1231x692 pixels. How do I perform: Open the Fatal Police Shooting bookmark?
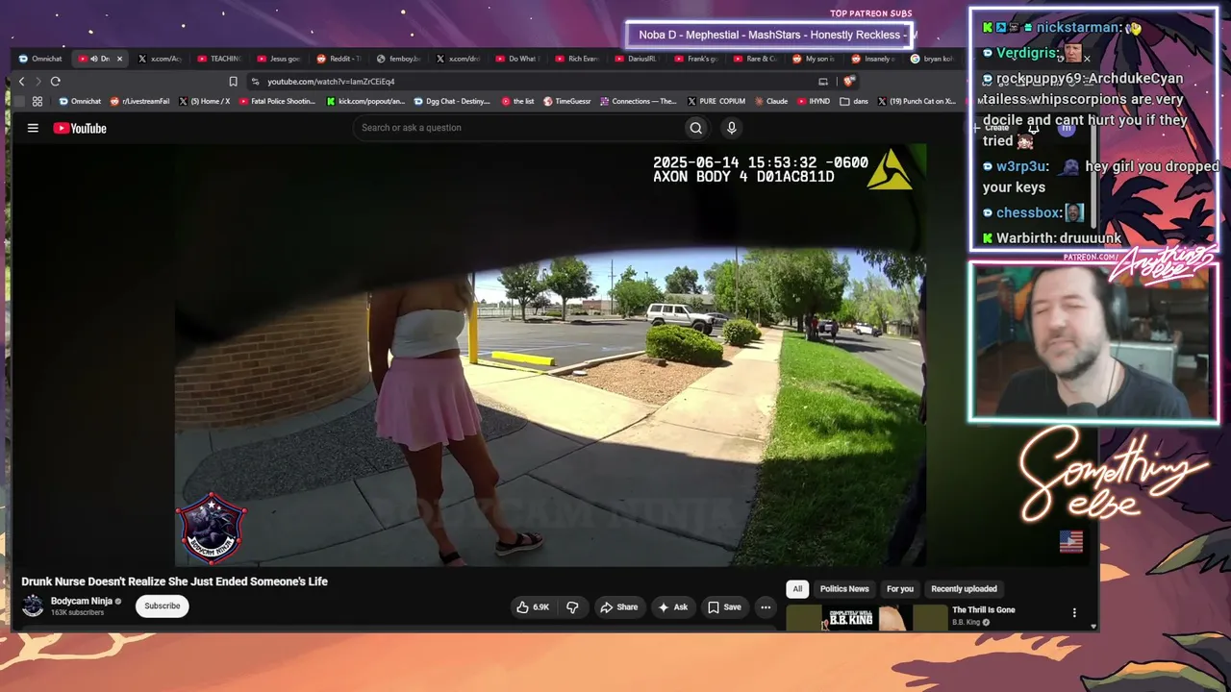[277, 101]
